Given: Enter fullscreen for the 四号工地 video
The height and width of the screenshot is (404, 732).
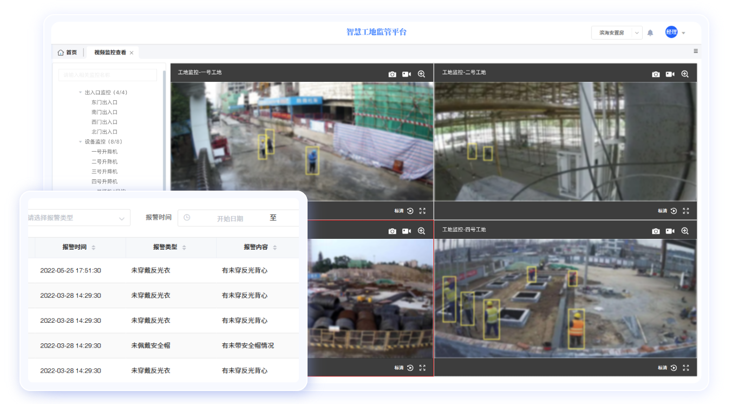Looking at the screenshot, I should pyautogui.click(x=685, y=368).
